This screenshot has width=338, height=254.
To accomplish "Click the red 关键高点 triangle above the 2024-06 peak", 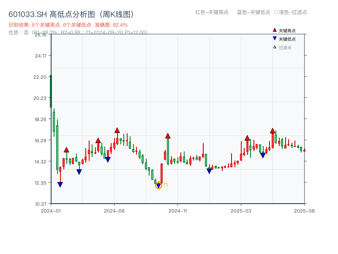I will pos(117,130).
